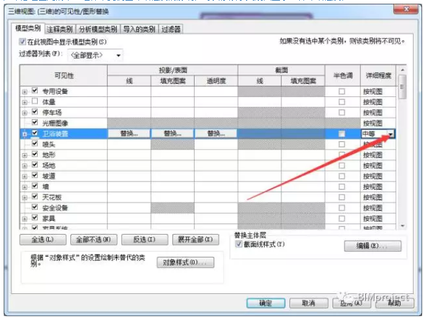Toggle the 截面线样式 checkbox
This screenshot has height=318, width=424.
pyautogui.click(x=239, y=245)
